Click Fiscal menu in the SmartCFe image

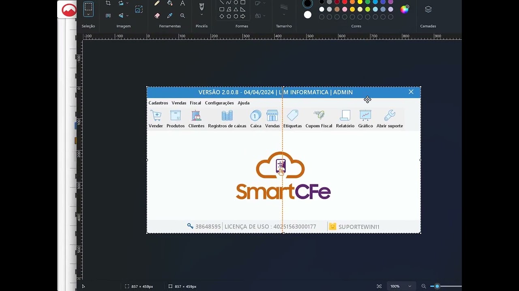[195, 103]
